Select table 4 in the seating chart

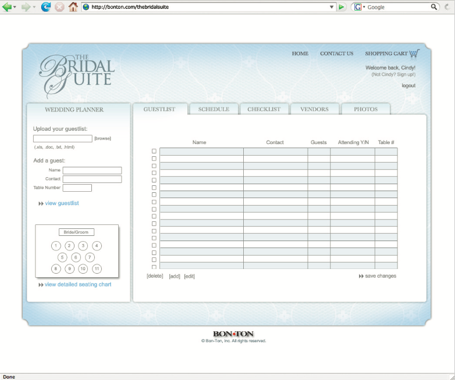97,246
